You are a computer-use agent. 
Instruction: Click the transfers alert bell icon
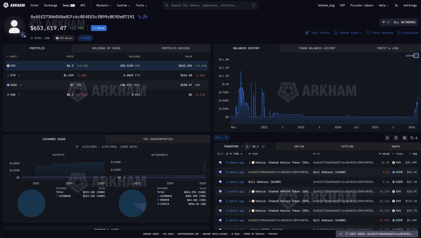click(x=387, y=138)
